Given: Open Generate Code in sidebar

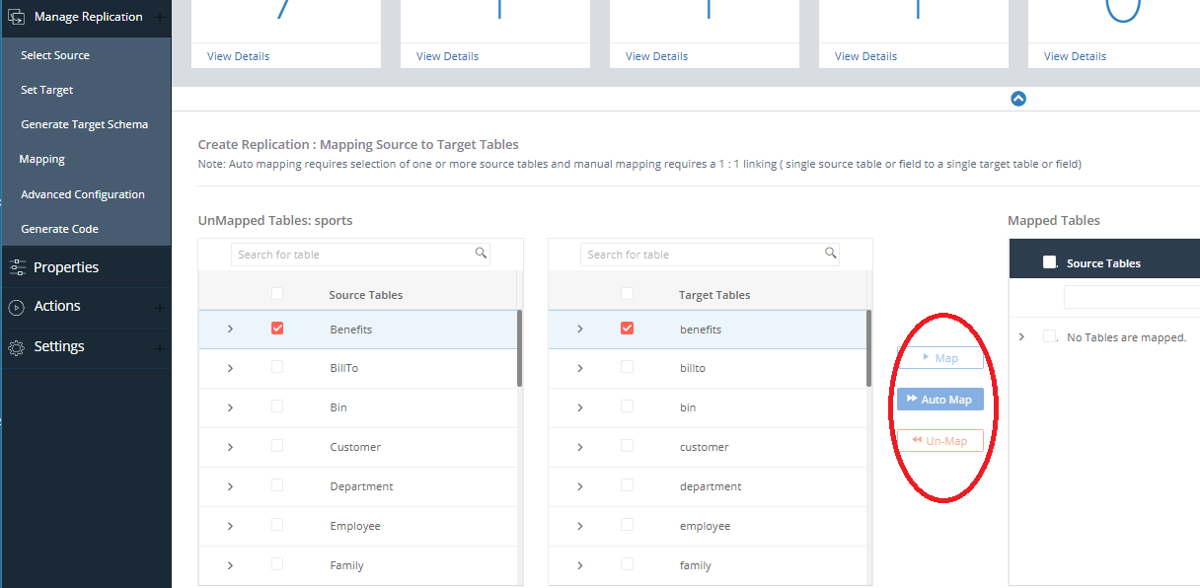Looking at the screenshot, I should click(59, 229).
